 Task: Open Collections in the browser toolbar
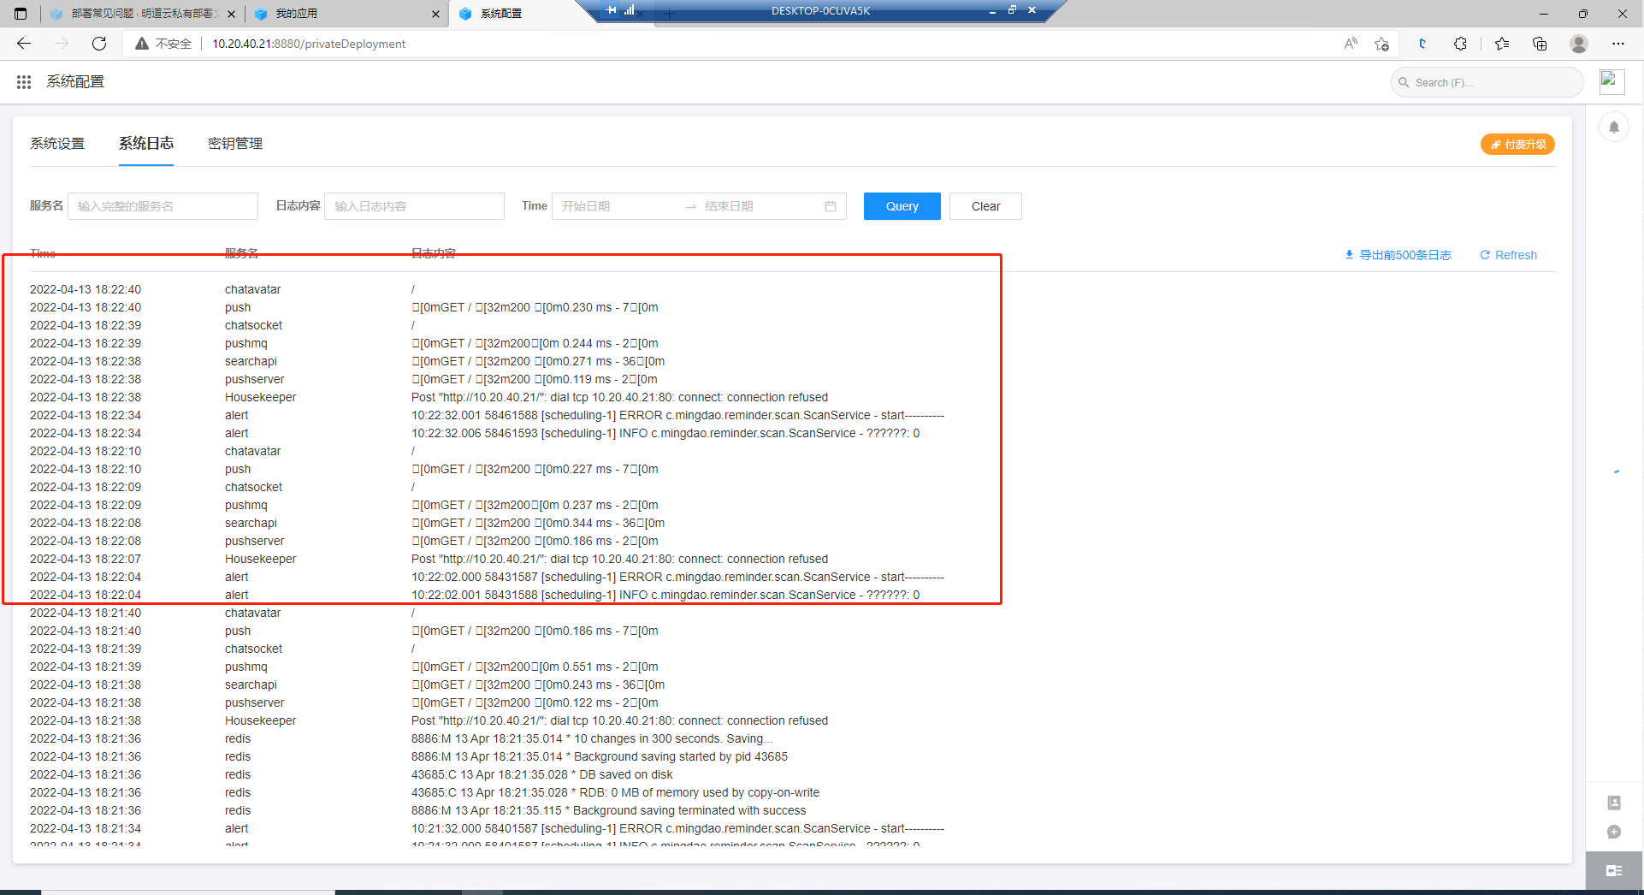(1541, 44)
